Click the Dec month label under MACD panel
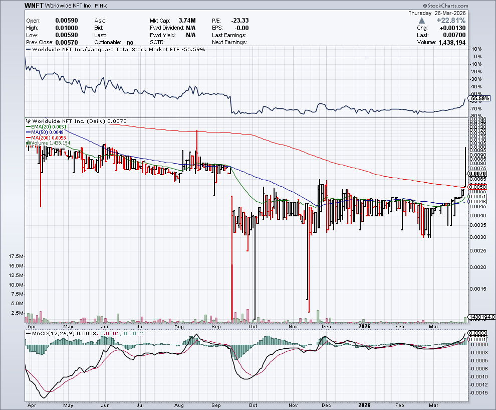The width and height of the screenshot is (496, 410). click(x=326, y=405)
